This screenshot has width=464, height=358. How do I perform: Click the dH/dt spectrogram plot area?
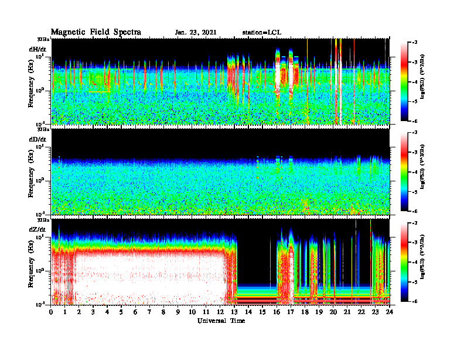(220, 81)
